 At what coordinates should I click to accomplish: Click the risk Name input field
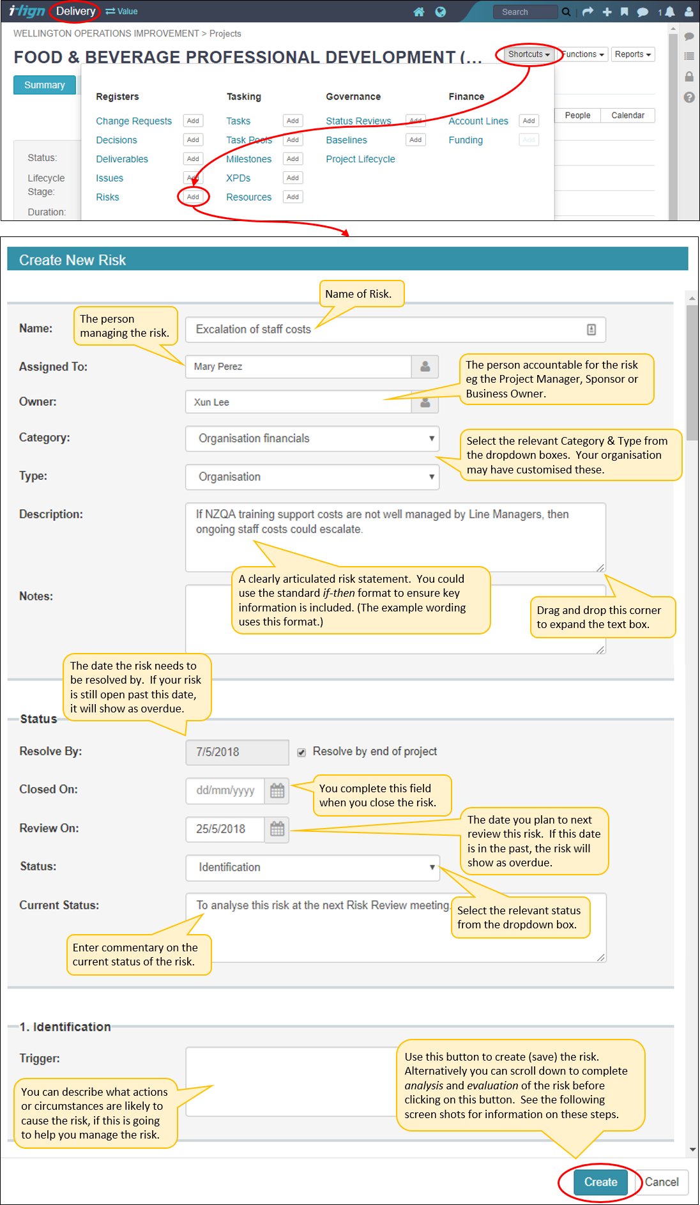(395, 330)
